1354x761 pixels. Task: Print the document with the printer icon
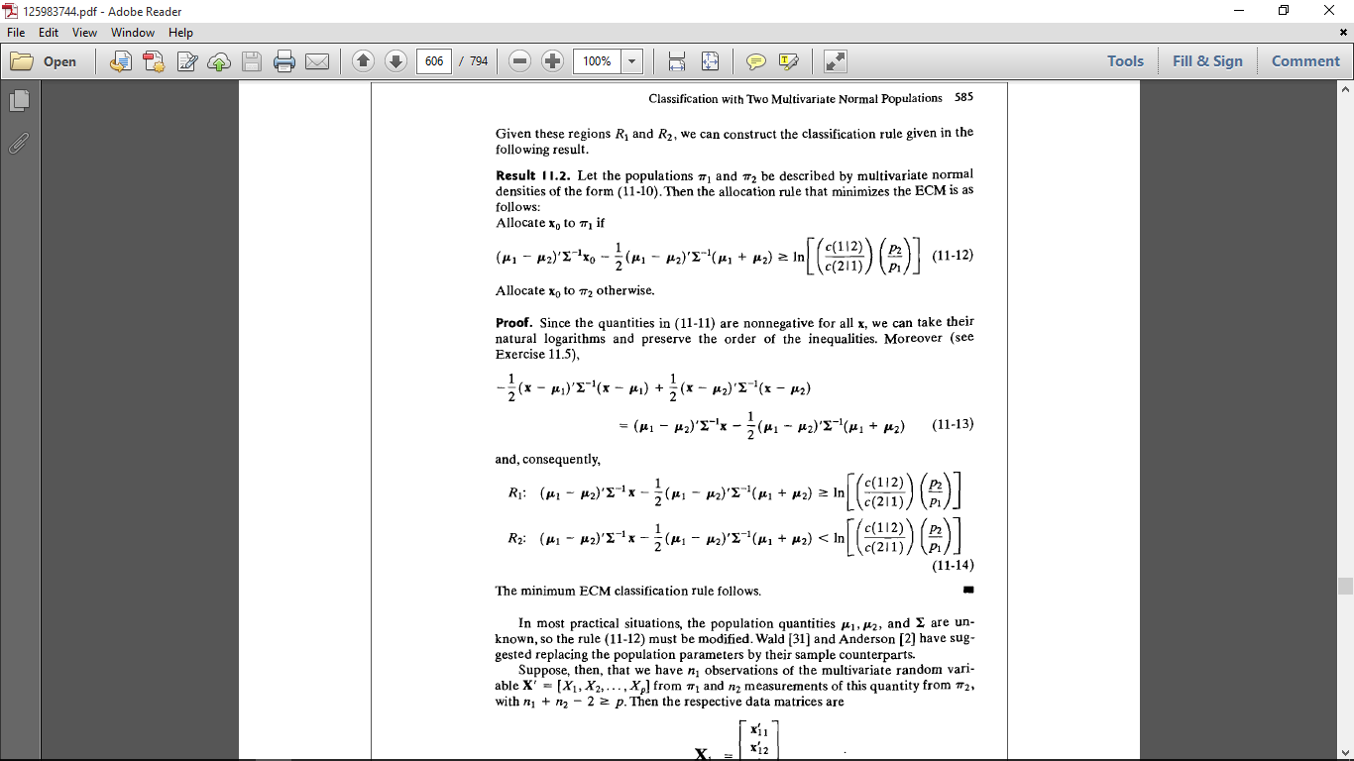(284, 61)
